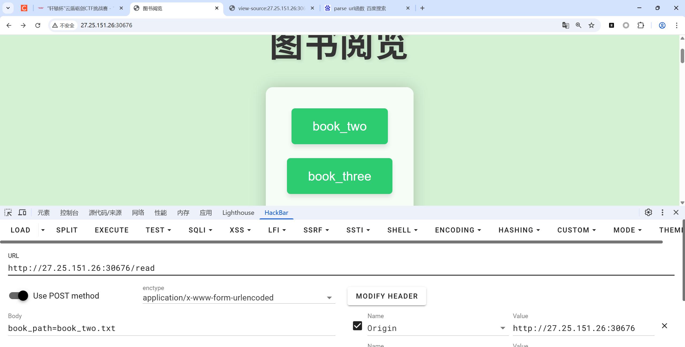
Task: Click the HackBar extension icon in toolbar
Action: (611, 25)
